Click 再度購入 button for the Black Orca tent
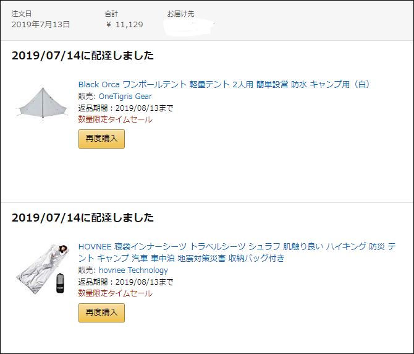The width and height of the screenshot is (414, 354). (x=101, y=139)
